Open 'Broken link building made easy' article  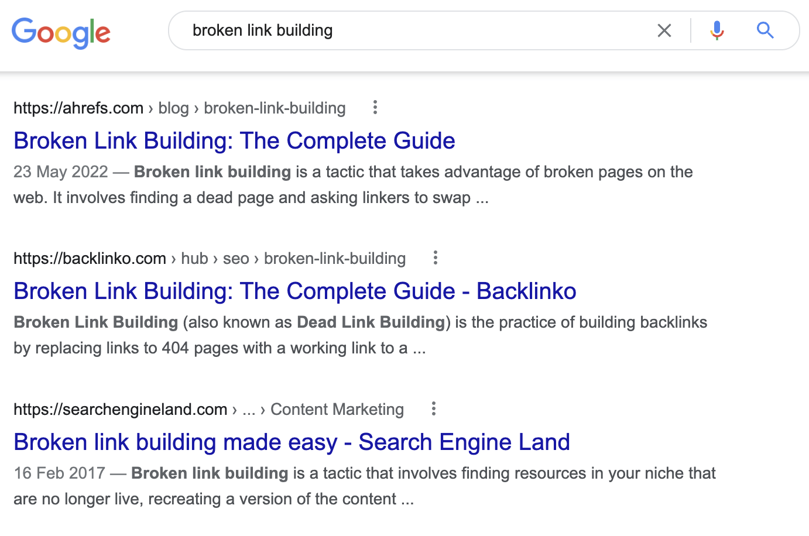tap(292, 442)
